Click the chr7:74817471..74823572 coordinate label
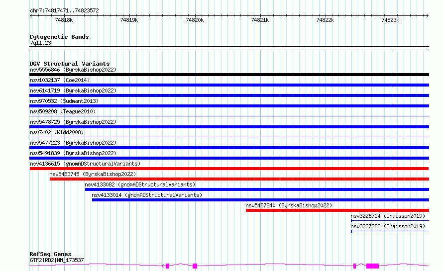Viewport: 443px width, 271px height. point(64,11)
